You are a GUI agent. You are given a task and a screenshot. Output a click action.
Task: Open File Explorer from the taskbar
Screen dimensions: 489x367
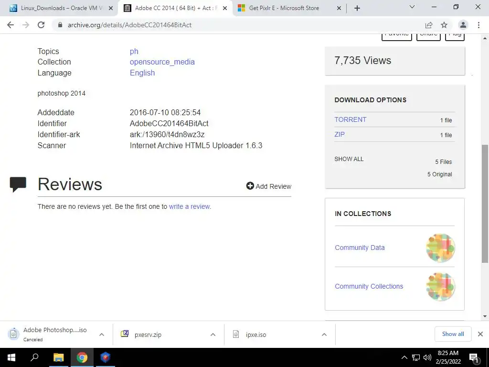(58, 357)
